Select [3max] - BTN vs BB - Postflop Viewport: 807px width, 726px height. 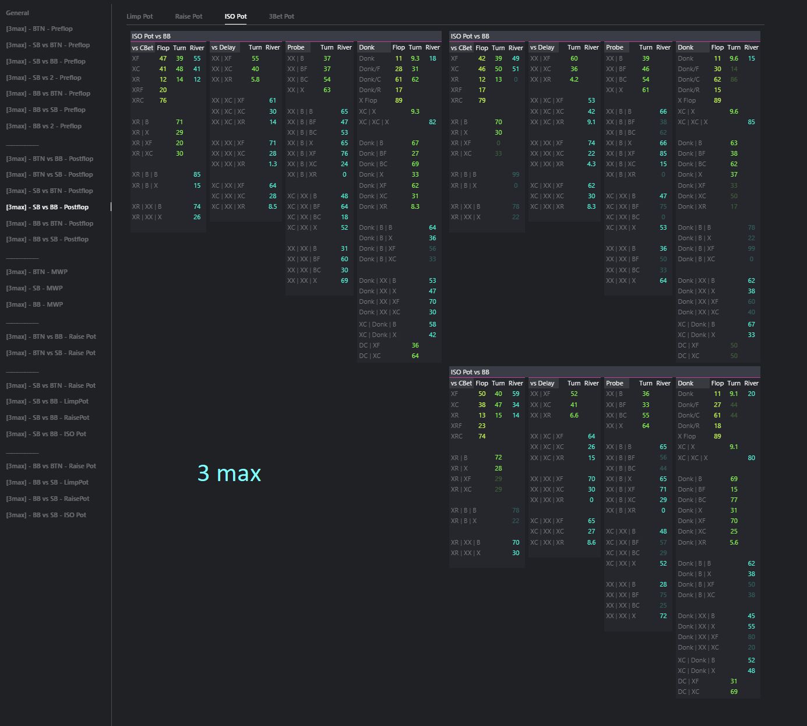50,159
